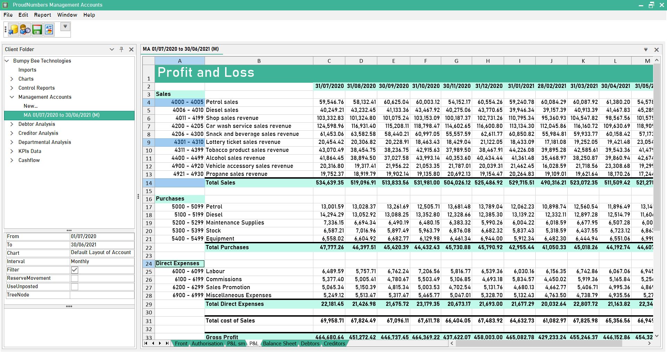
Task: Toggle the Filter checkbox
Action: [74, 270]
